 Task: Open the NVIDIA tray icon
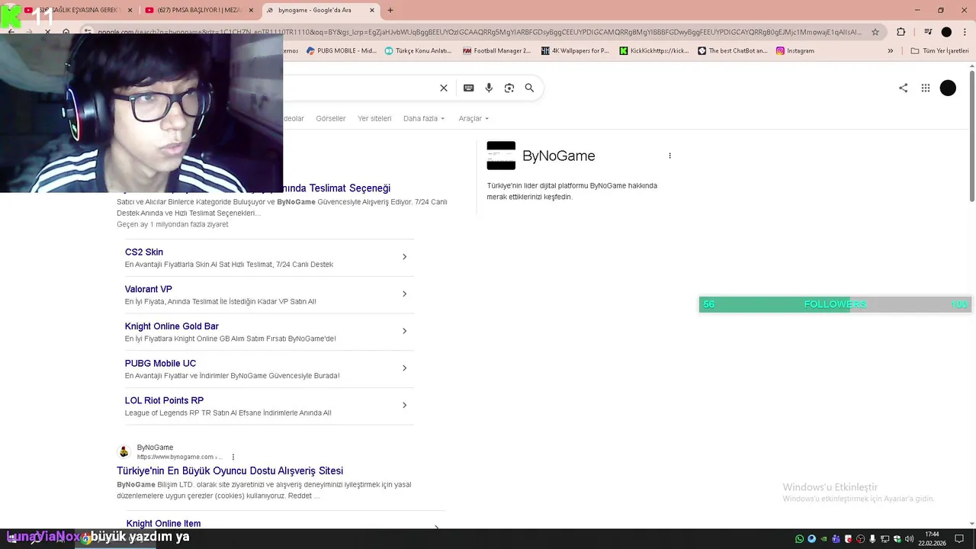823,539
